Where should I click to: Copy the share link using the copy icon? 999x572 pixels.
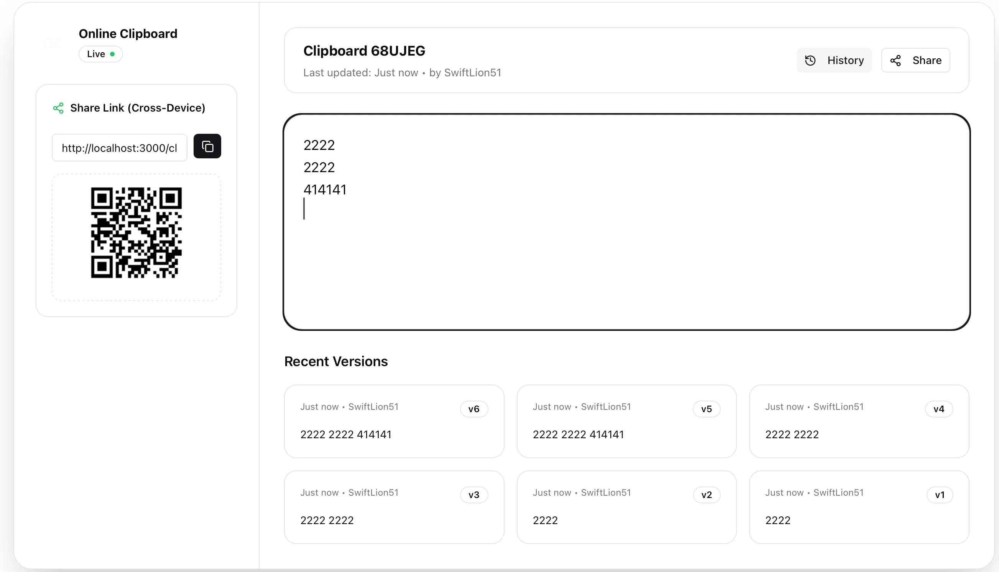pyautogui.click(x=207, y=146)
